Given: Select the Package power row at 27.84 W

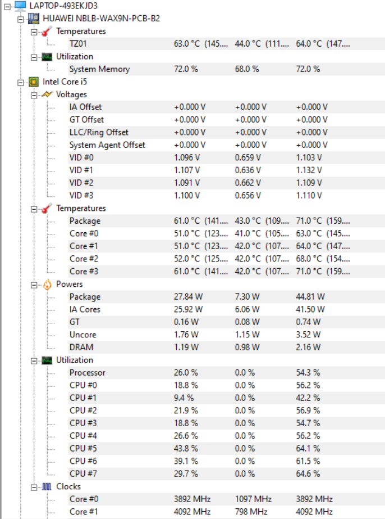Looking at the screenshot, I should pyautogui.click(x=226, y=296).
